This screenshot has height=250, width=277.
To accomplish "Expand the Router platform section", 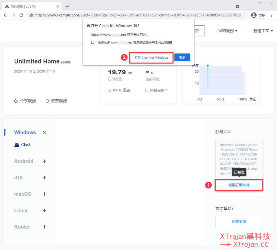I will pyautogui.click(x=44, y=227).
